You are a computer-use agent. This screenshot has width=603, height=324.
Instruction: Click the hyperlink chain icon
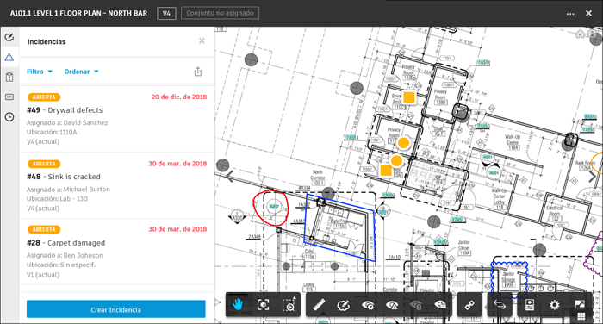pos(469,305)
